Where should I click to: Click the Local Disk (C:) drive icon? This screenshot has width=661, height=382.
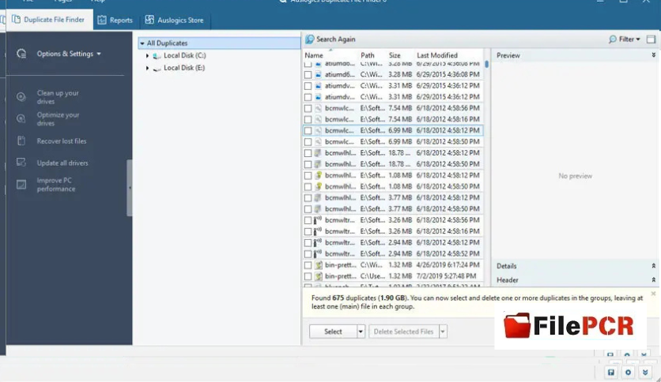[157, 55]
